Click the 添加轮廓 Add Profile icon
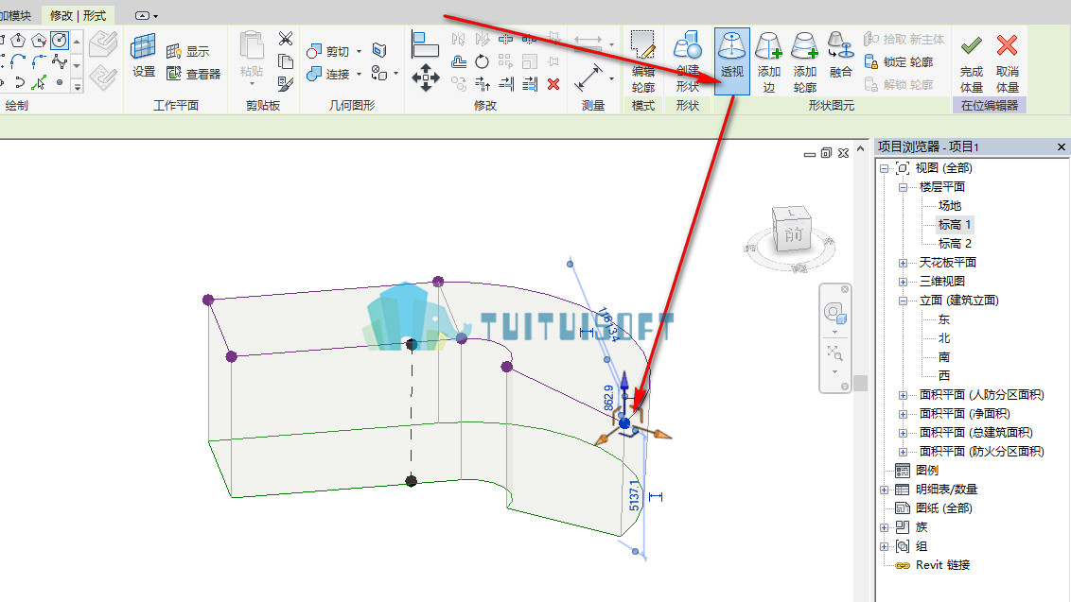 pyautogui.click(x=804, y=61)
